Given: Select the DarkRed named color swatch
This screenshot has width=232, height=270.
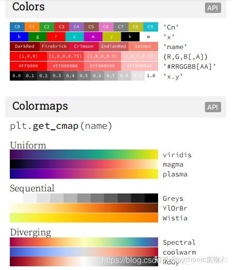Looking at the screenshot, I should coord(25,47).
